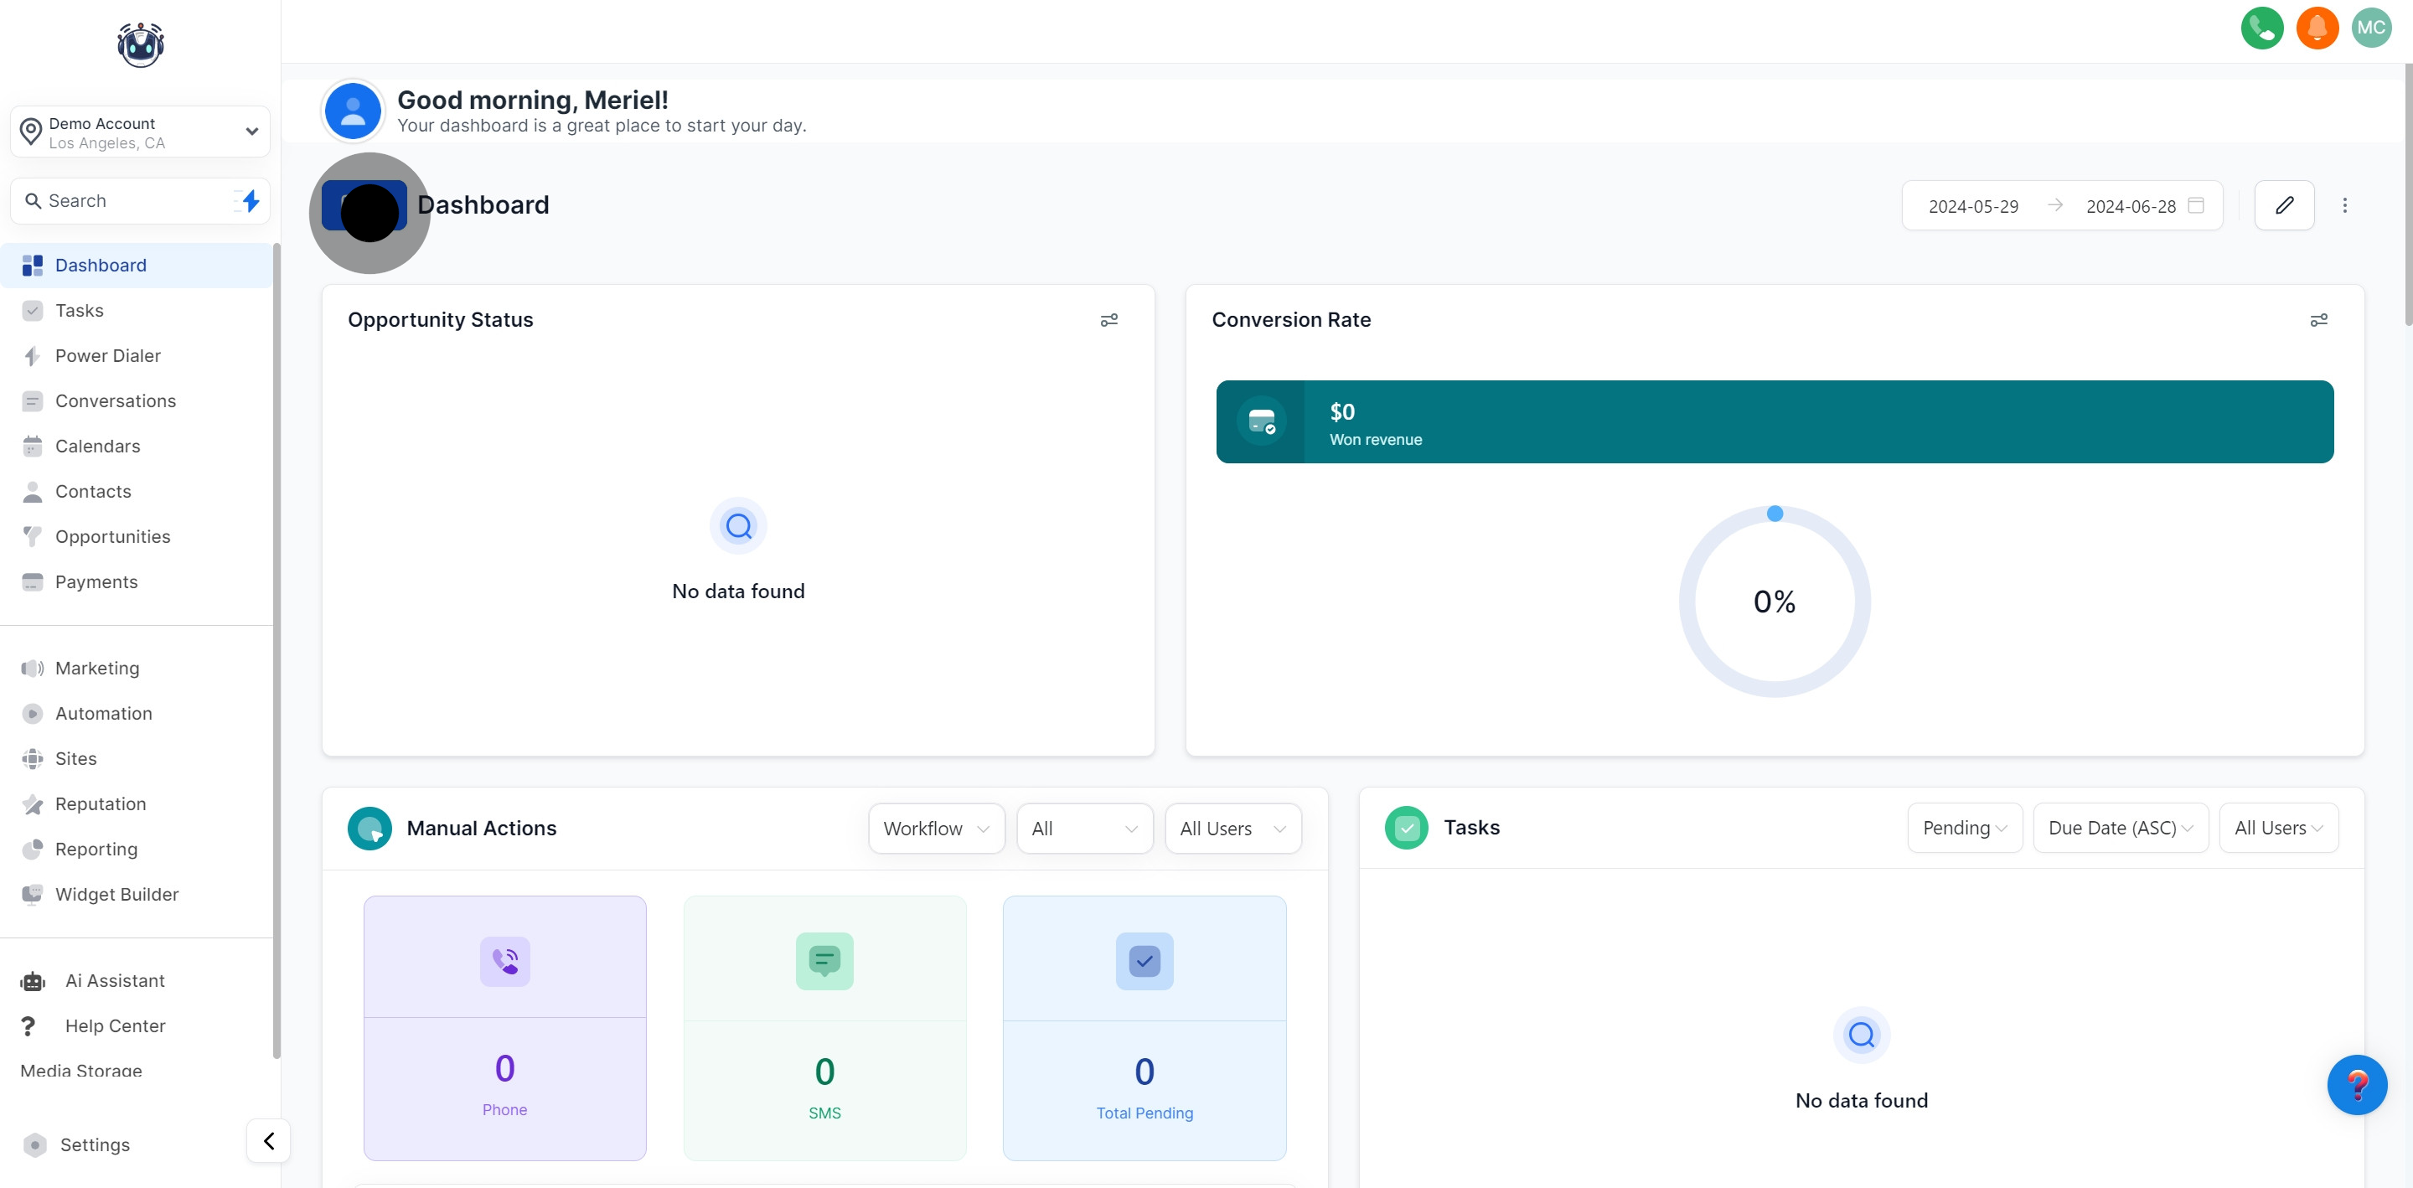2413x1188 pixels.
Task: Open Conversion Rate filter settings icon
Action: click(2318, 320)
